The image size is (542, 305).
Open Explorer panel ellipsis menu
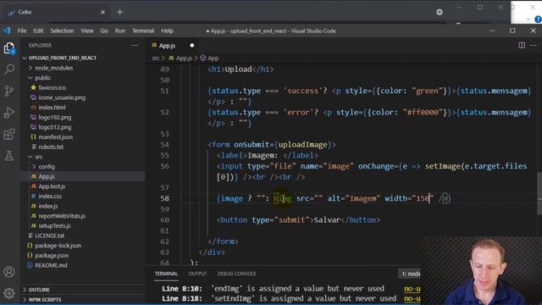(135, 45)
